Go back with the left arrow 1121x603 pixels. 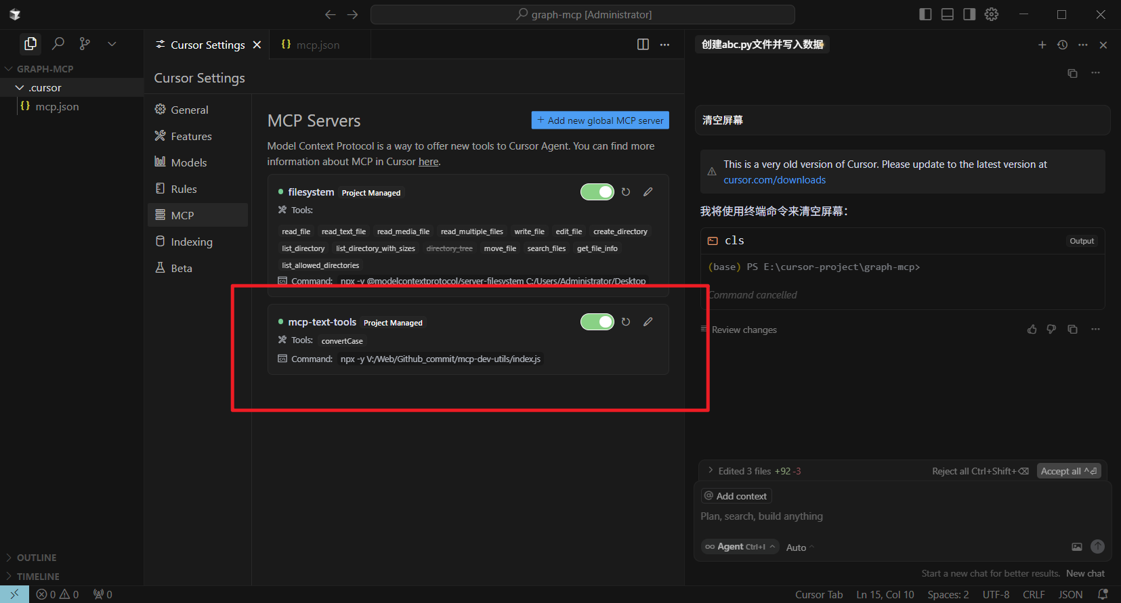(x=330, y=14)
